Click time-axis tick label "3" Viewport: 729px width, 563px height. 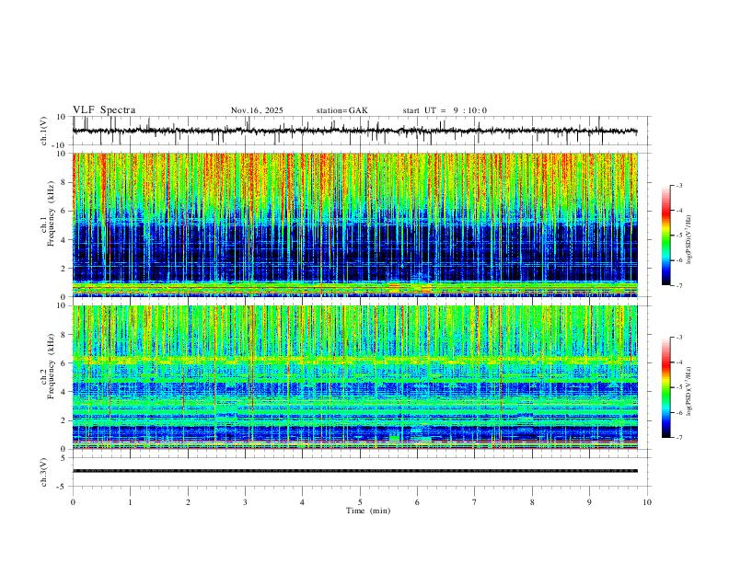pyautogui.click(x=245, y=502)
